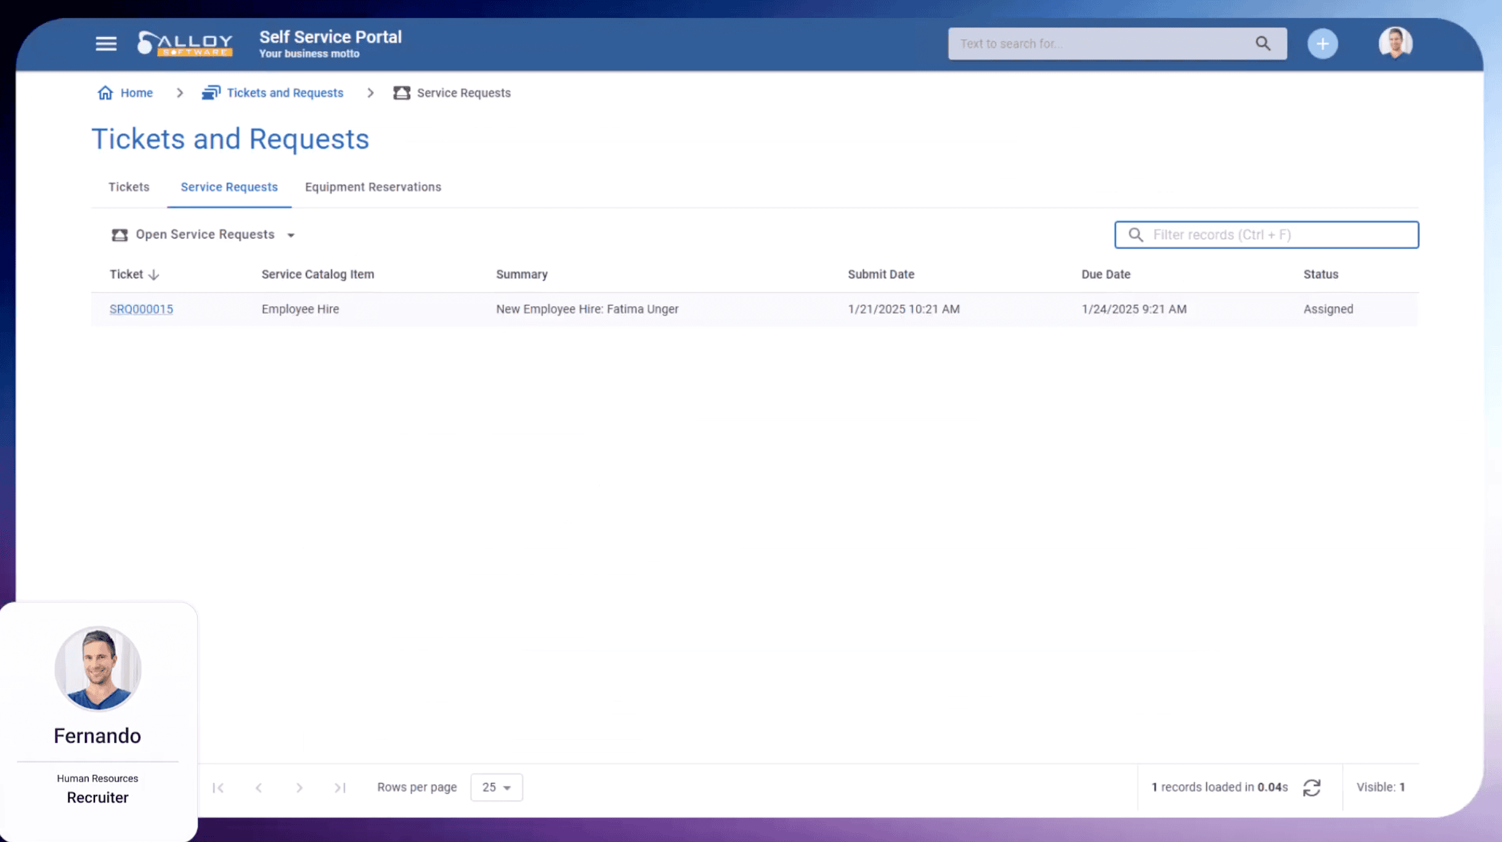The image size is (1502, 842).
Task: Click the blue plus create button
Action: (x=1322, y=44)
